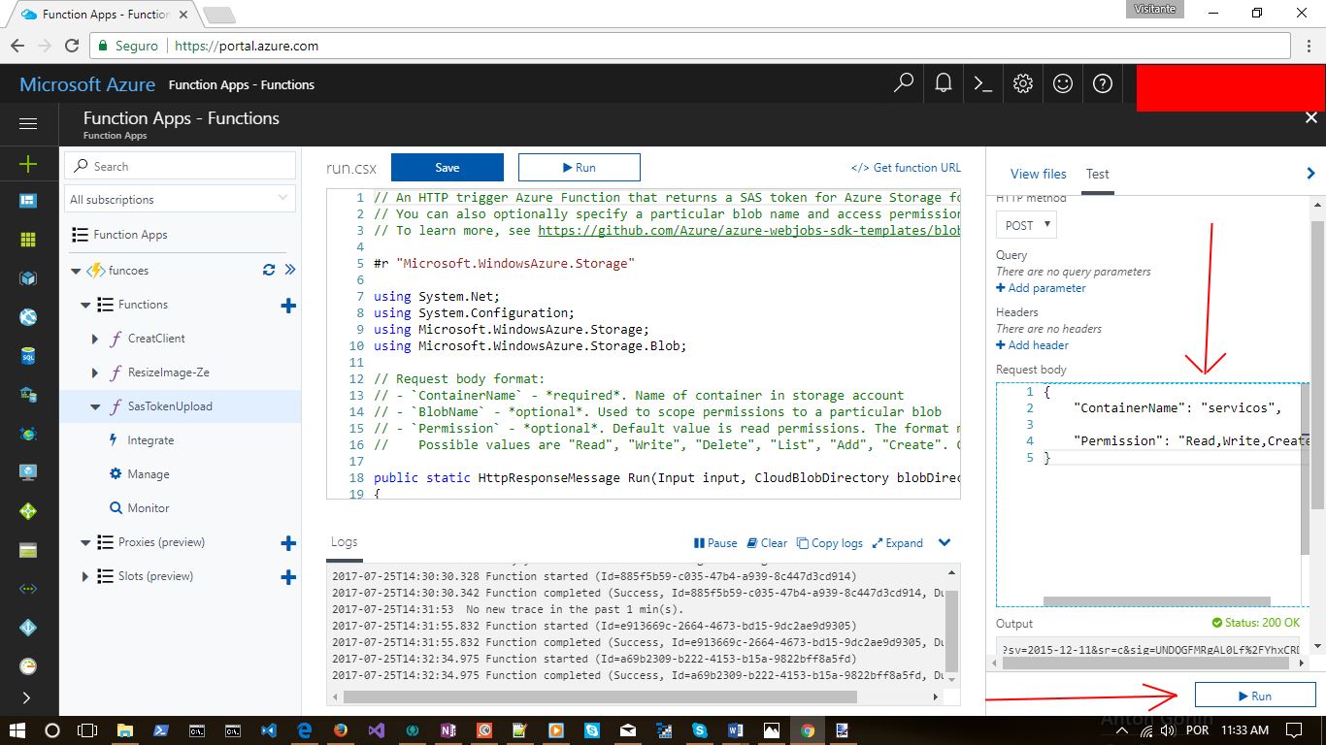This screenshot has width=1326, height=745.
Task: Click the function Search field
Action: click(180, 166)
